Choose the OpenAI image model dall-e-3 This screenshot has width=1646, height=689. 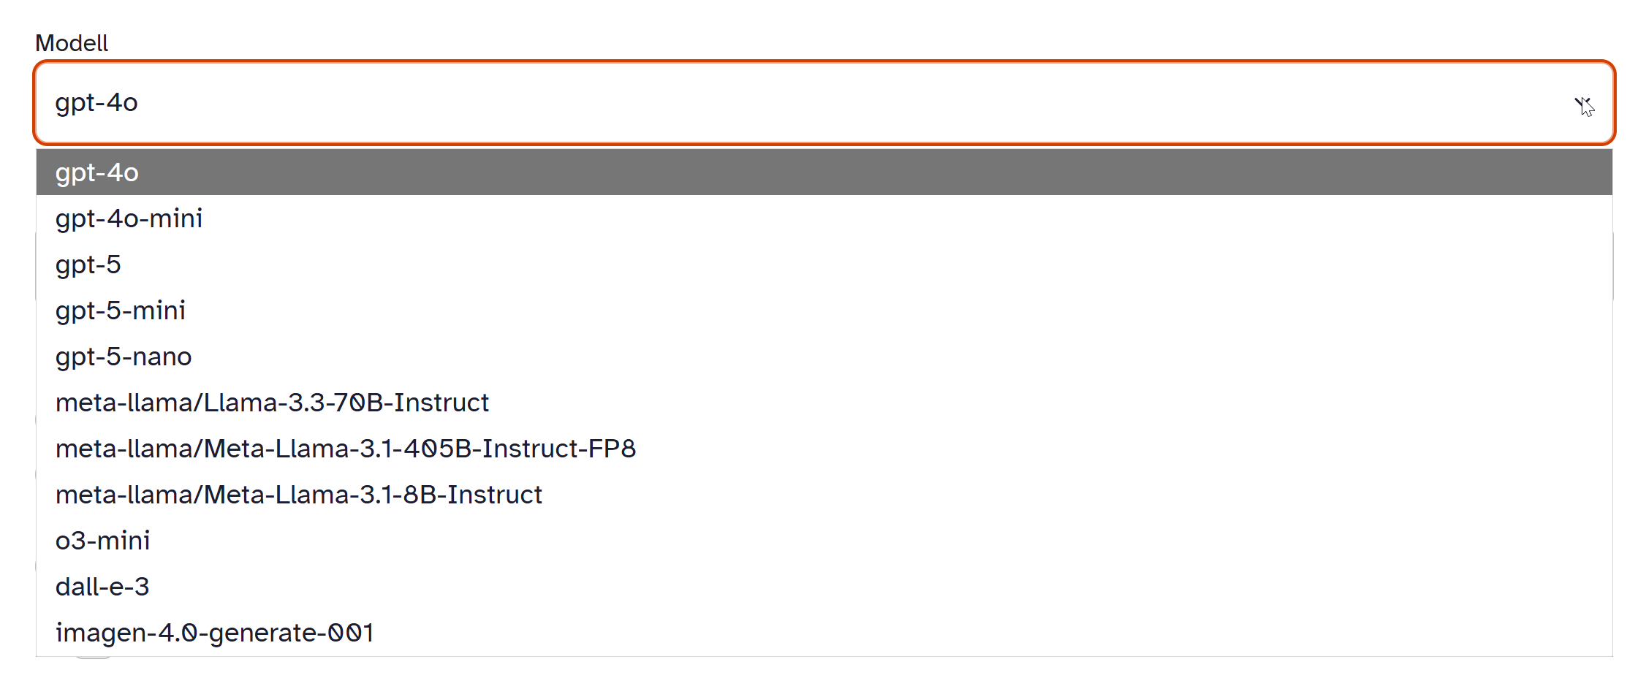(102, 587)
